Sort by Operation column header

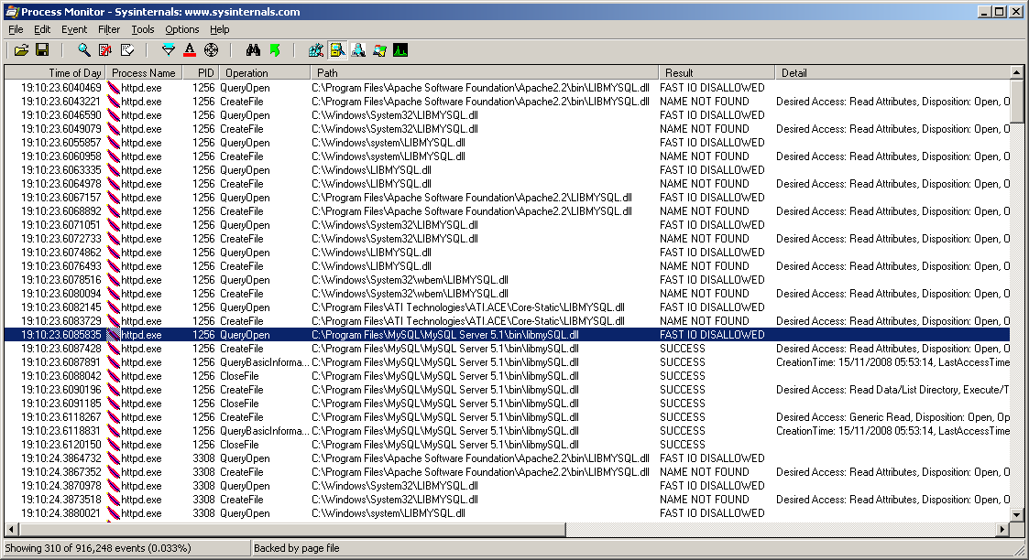(264, 72)
